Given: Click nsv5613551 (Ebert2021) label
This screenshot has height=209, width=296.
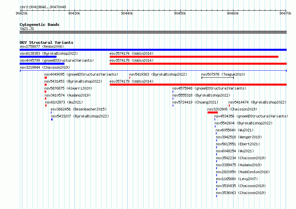Looking at the screenshot, I should (x=238, y=144).
